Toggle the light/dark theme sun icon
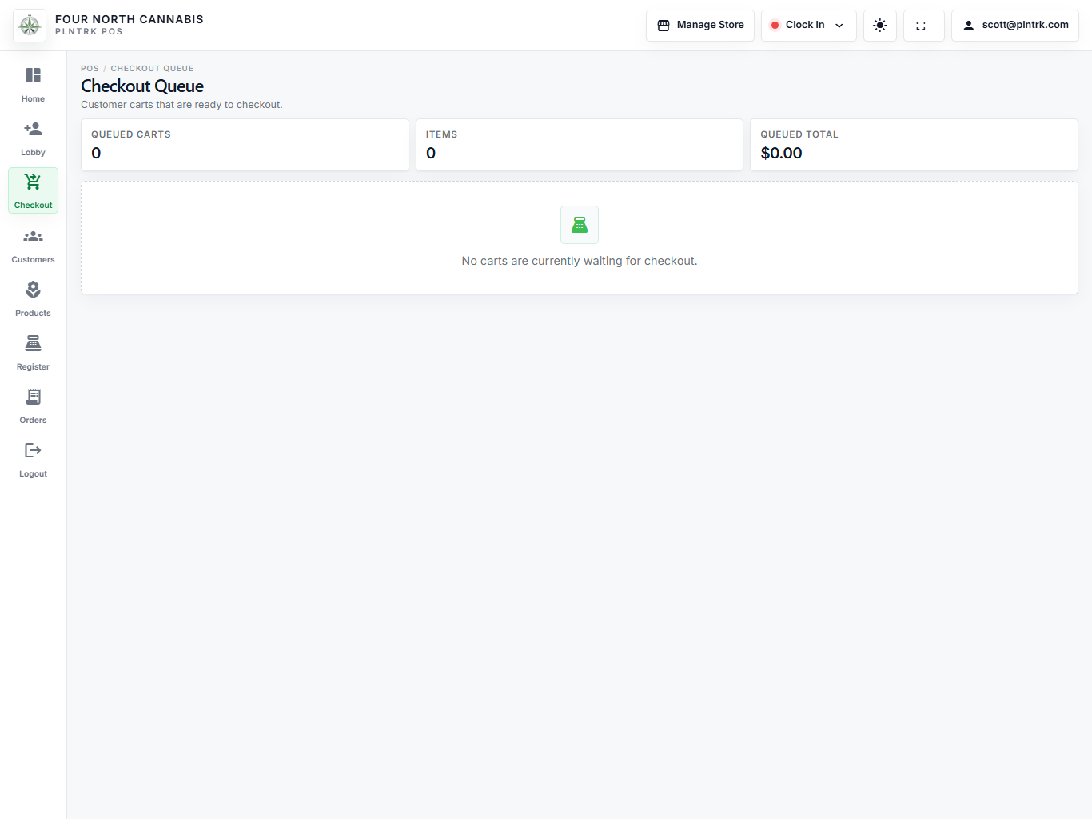 coord(880,26)
